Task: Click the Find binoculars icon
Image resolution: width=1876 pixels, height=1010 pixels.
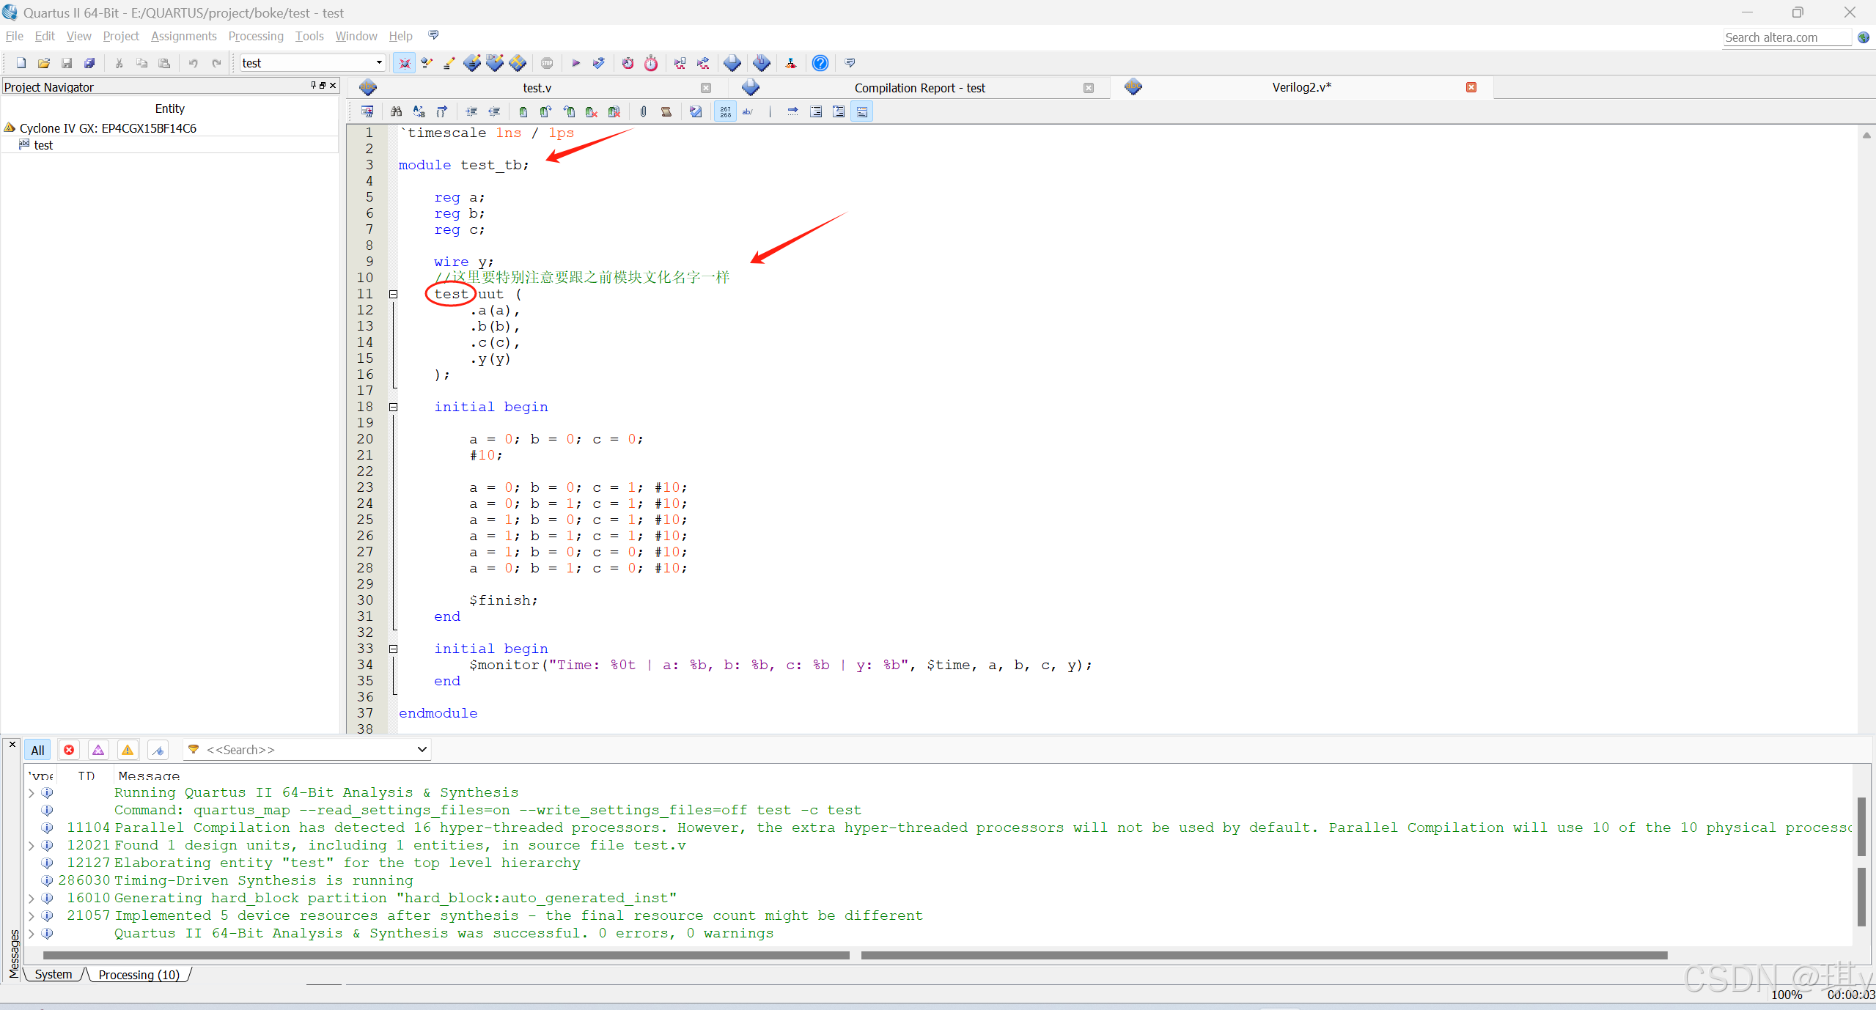Action: [x=396, y=111]
